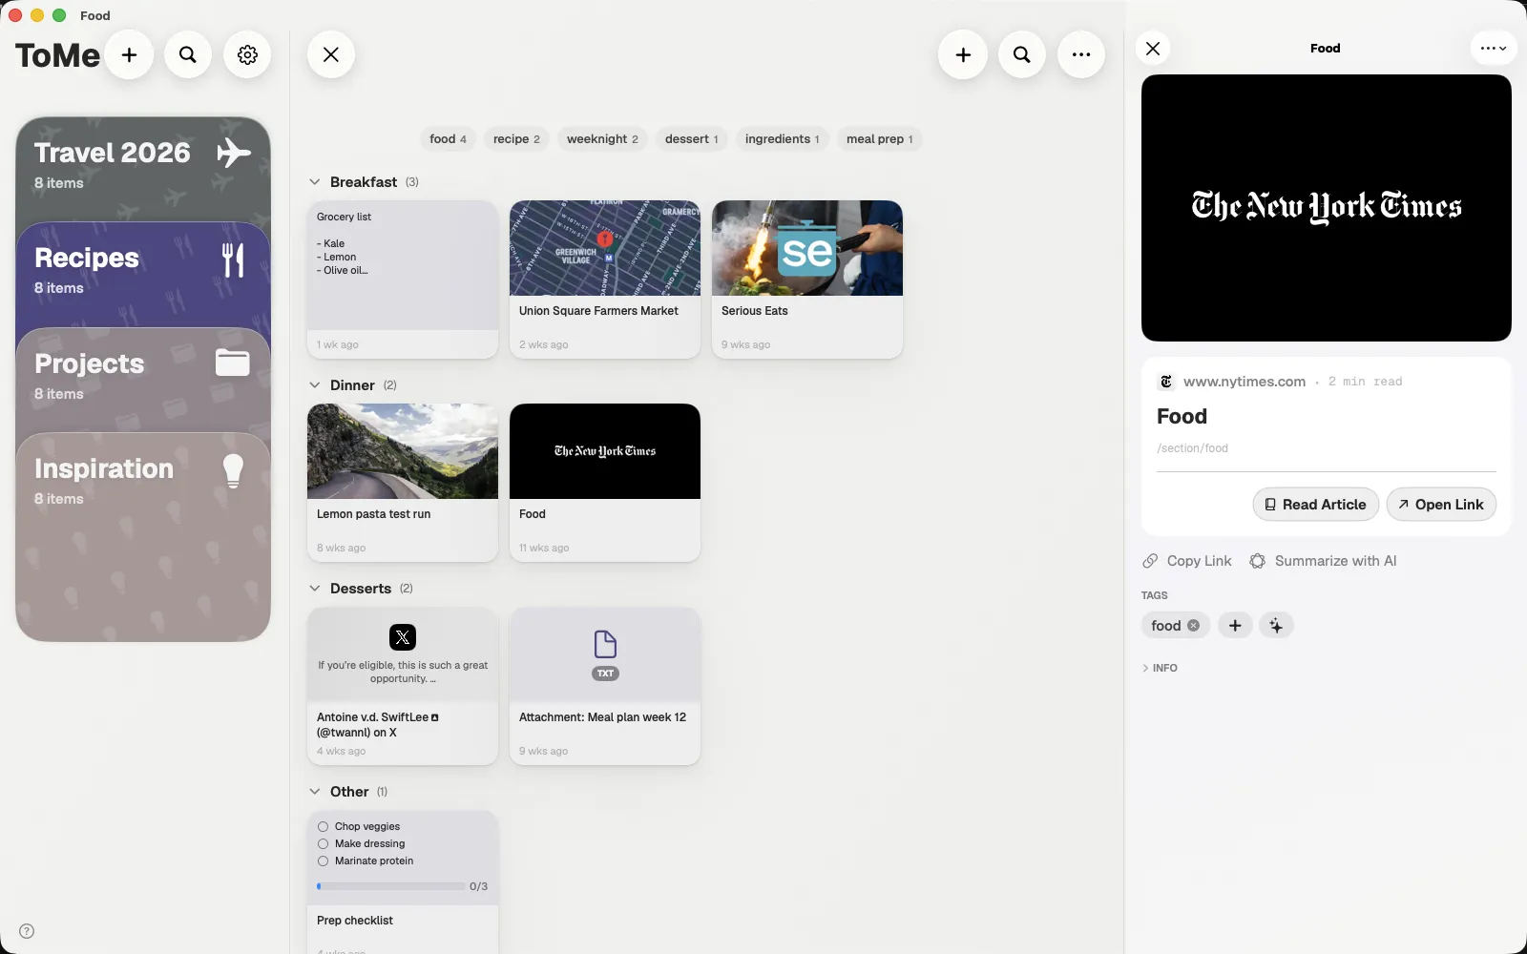Open Attachment: Meal plan week 12
The height and width of the screenshot is (954, 1527).
(x=605, y=686)
